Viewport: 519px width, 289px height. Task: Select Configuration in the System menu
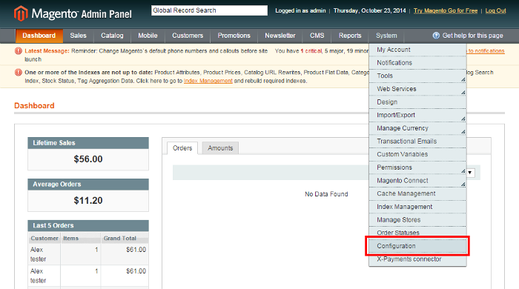417,246
